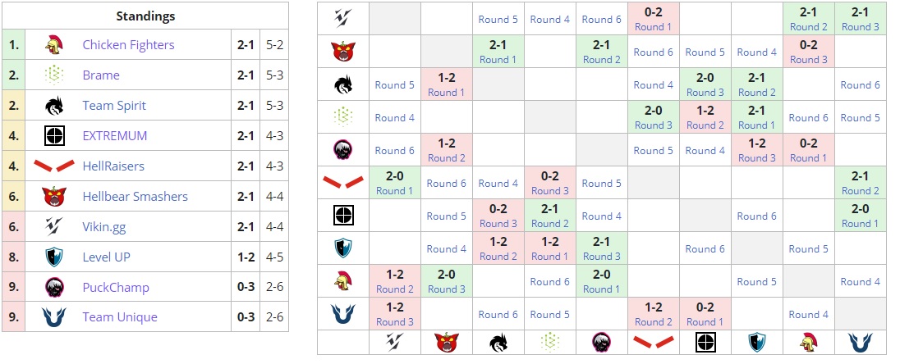Go to the PuckChamp team name link
The height and width of the screenshot is (364, 900).
click(x=116, y=288)
